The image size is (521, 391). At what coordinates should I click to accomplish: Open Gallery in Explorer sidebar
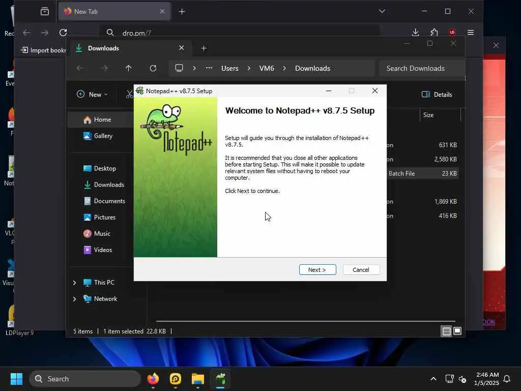[x=103, y=135]
